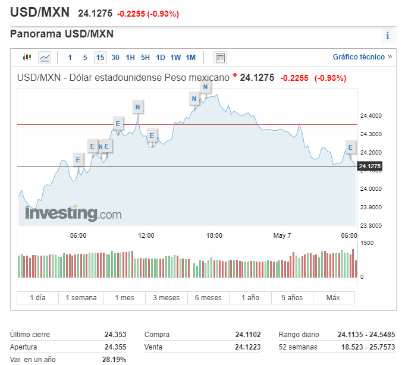Set chart interval to 1D

tap(161, 58)
